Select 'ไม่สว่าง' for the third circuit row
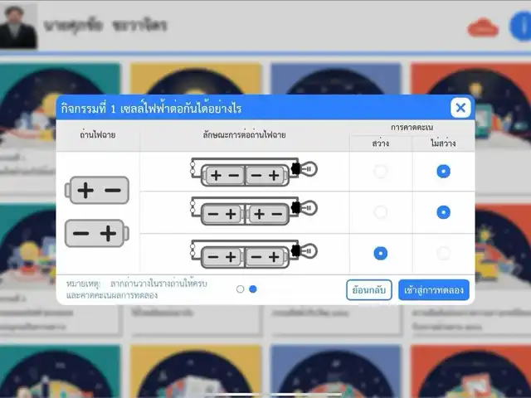This screenshot has width=531, height=398. [x=444, y=253]
